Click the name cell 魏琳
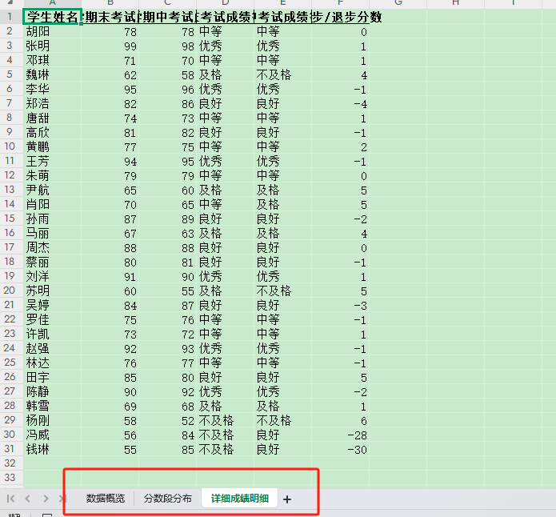The width and height of the screenshot is (556, 517). click(52, 74)
